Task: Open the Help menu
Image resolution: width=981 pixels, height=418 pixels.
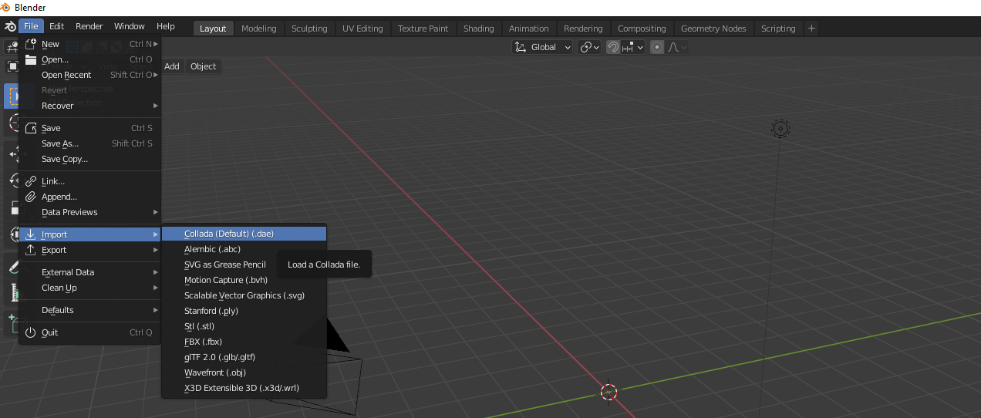Action: (166, 26)
